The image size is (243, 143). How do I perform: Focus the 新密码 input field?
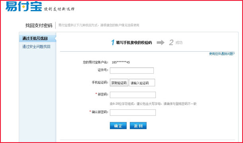pos(133,95)
